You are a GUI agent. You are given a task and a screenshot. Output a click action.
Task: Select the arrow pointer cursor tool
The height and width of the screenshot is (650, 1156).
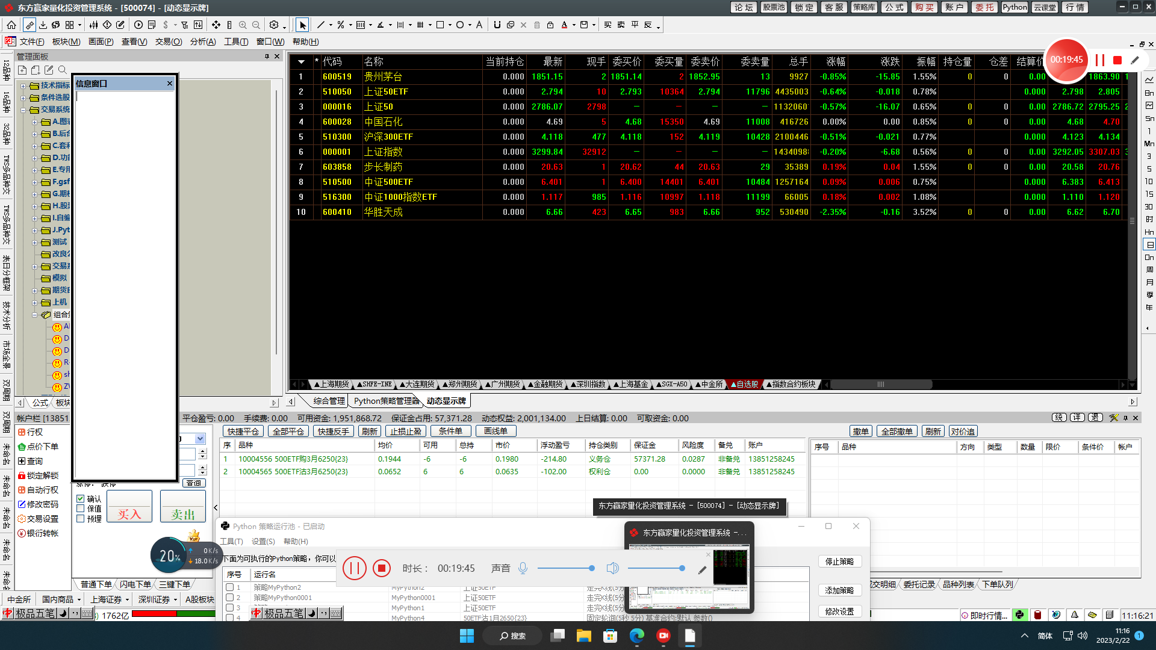click(x=302, y=25)
